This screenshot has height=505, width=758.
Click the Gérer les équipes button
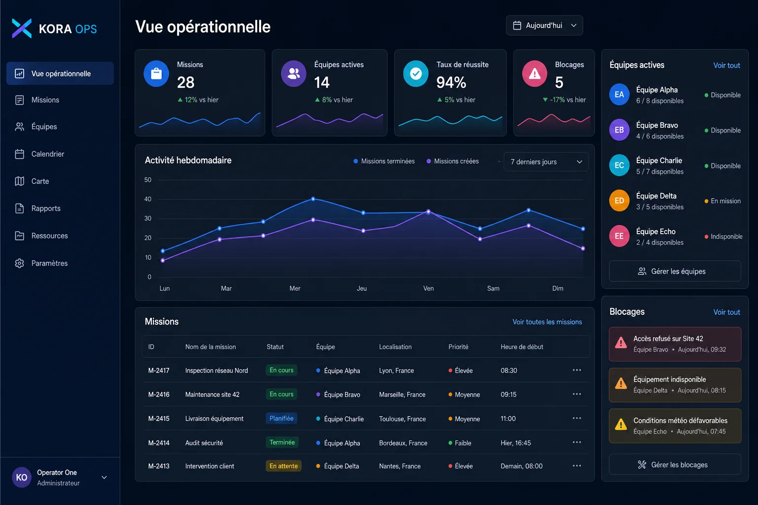tap(675, 271)
